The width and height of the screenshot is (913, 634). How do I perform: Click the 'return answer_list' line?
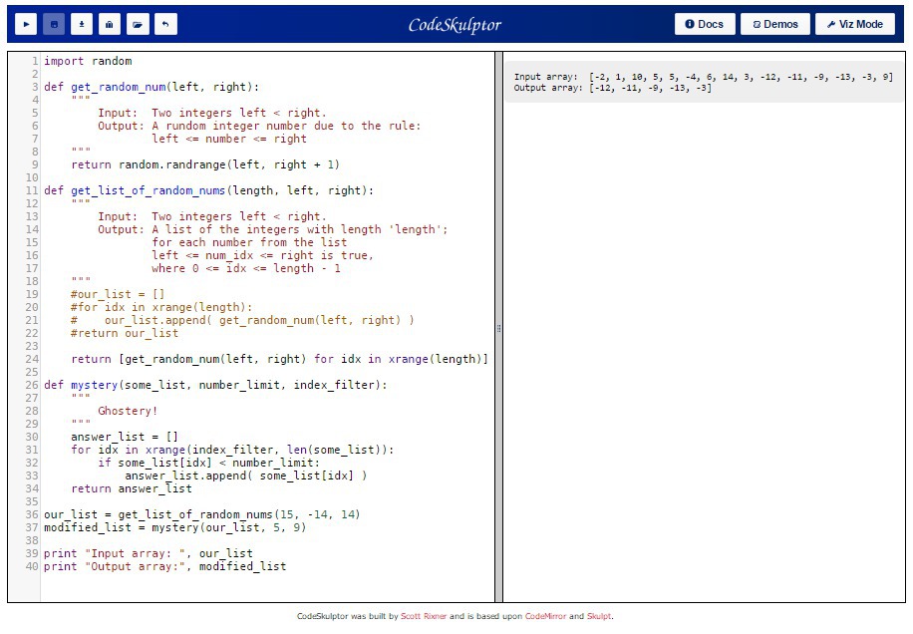pyautogui.click(x=132, y=488)
